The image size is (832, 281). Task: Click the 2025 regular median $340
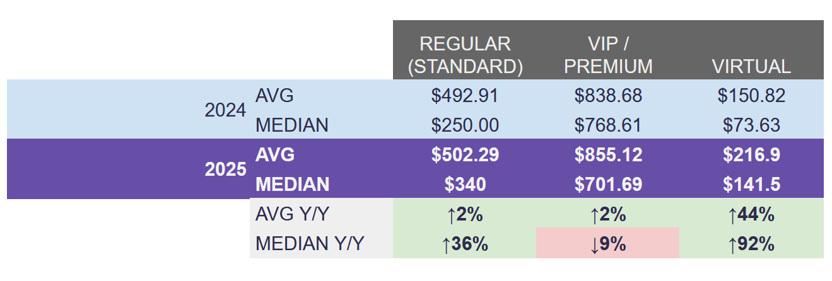click(465, 185)
